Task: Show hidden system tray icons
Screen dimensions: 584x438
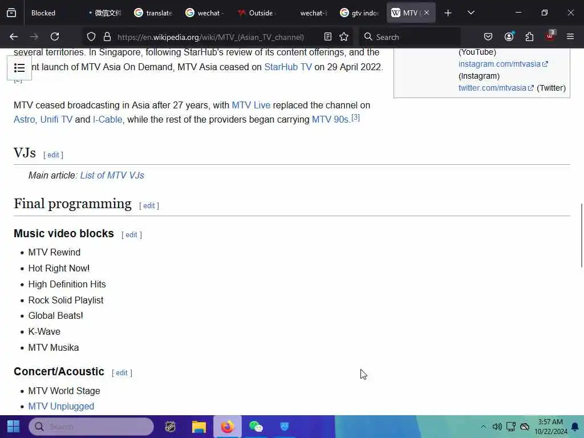Action: [483, 427]
